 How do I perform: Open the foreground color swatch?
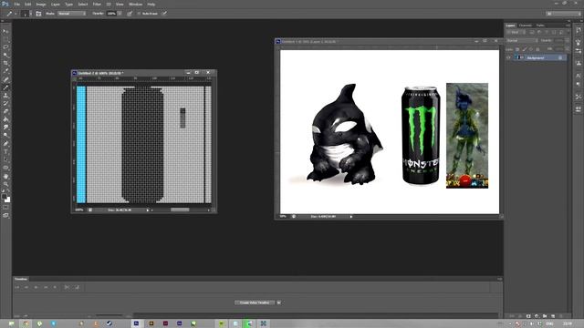pos(4,196)
